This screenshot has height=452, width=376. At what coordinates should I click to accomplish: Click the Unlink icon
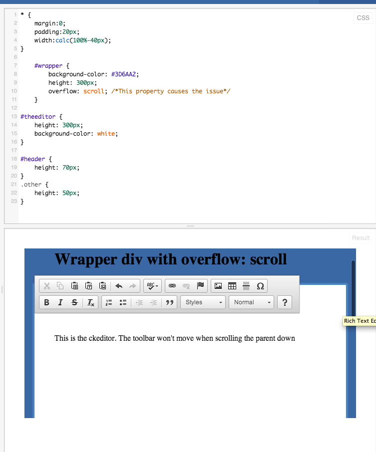(x=186, y=286)
